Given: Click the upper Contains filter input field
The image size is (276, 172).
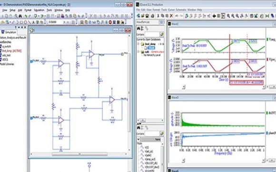Looking at the screenshot, I should tap(152, 34).
